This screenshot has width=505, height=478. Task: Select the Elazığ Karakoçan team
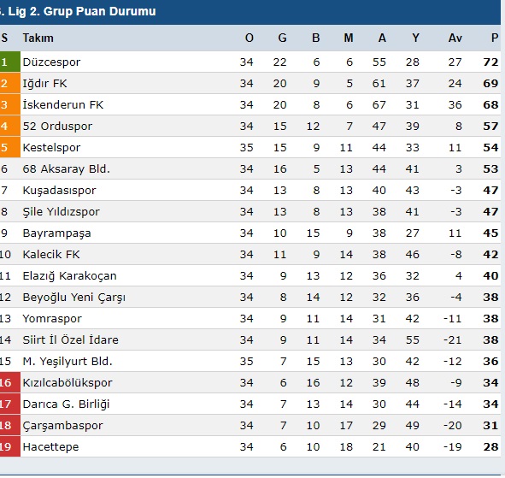click(x=69, y=276)
